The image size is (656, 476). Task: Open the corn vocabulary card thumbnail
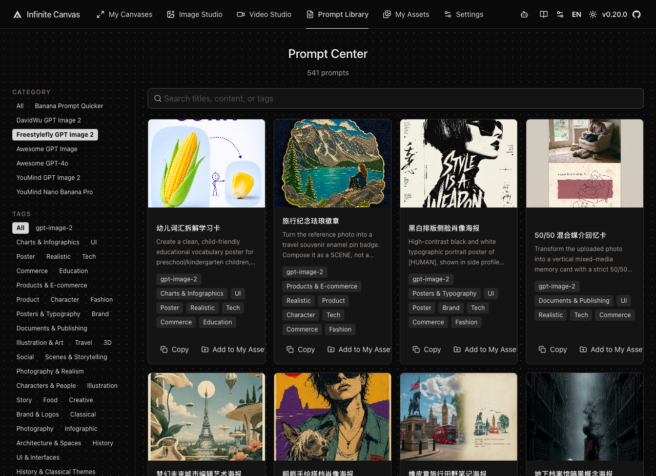point(207,163)
